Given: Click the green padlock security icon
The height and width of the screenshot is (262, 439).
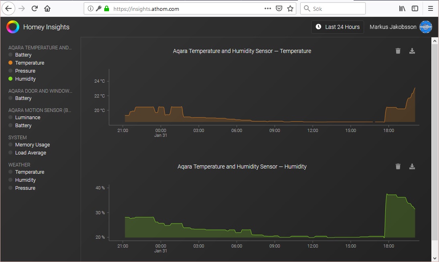Looking at the screenshot, I should click(106, 9).
